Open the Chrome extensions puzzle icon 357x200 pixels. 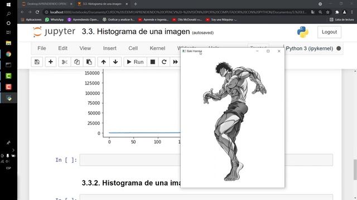point(337,12)
